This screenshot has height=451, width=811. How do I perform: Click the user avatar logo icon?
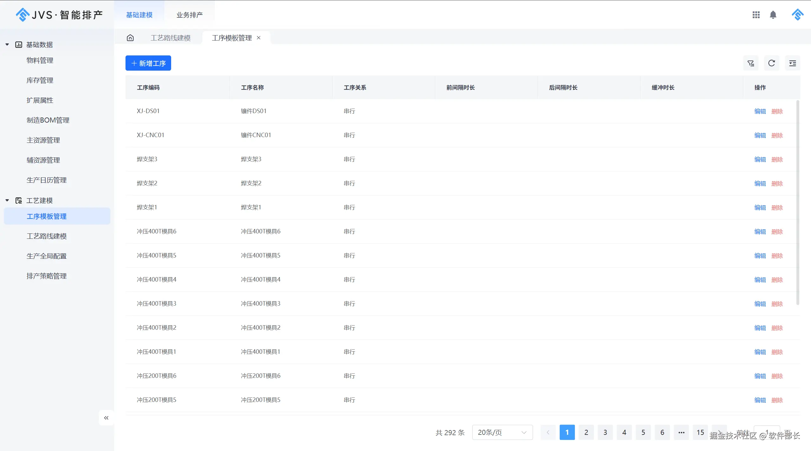[797, 15]
